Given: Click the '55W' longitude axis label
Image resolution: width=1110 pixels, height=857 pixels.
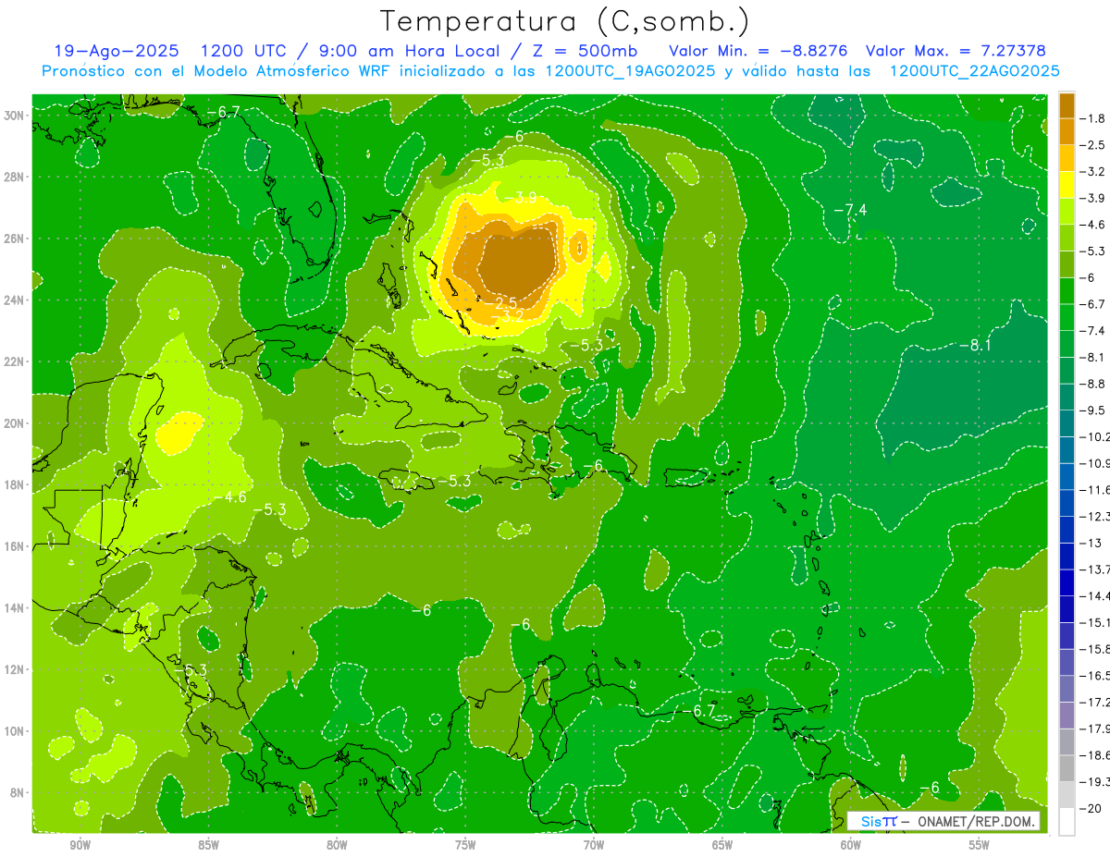Looking at the screenshot, I should pos(980,845).
